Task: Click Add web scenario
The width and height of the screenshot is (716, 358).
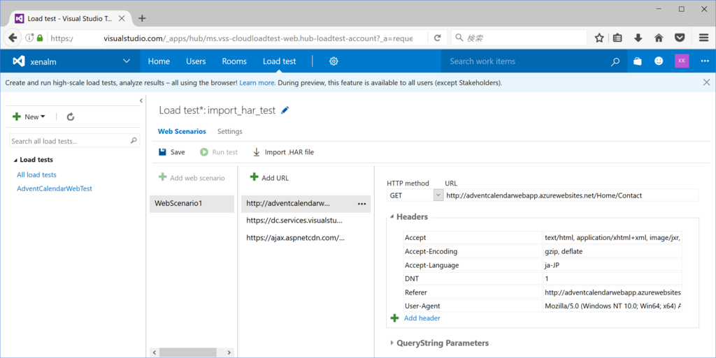Action: (192, 178)
